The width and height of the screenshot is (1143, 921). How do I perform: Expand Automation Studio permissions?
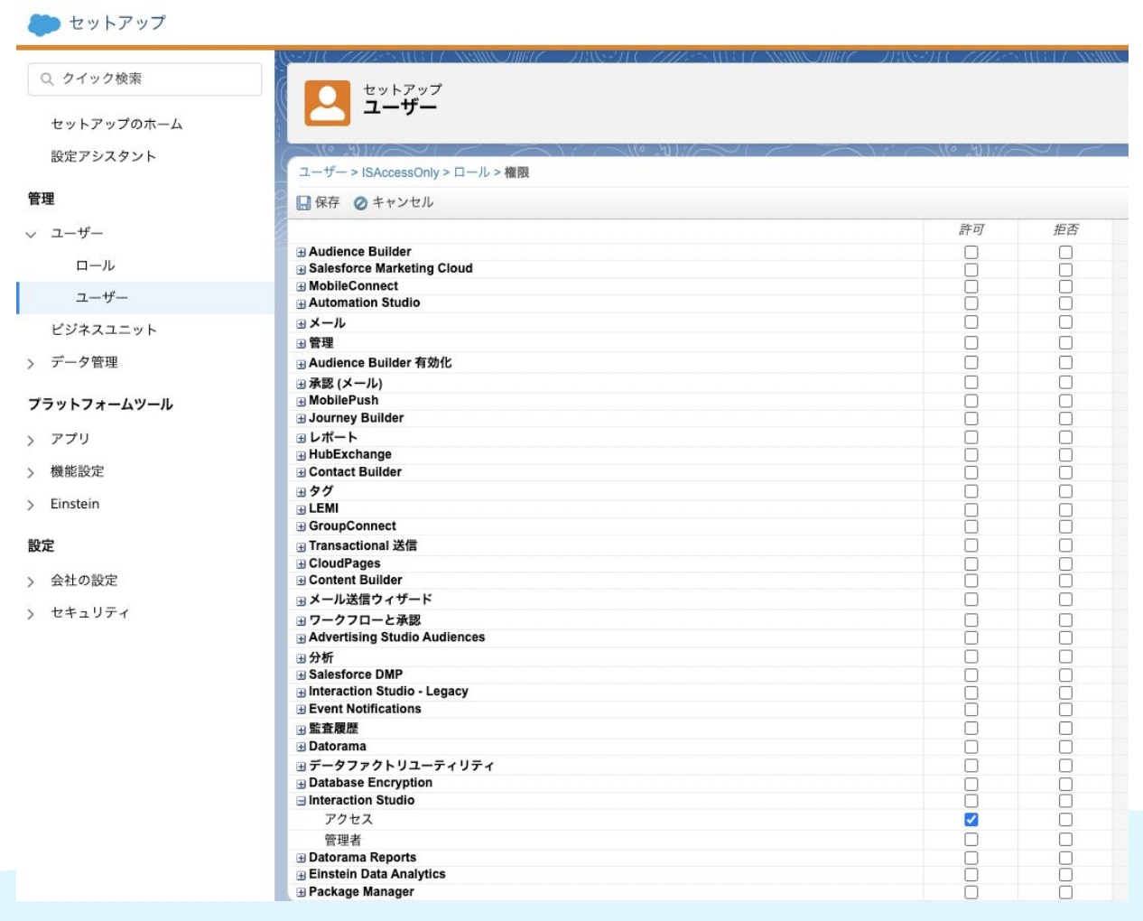[301, 303]
